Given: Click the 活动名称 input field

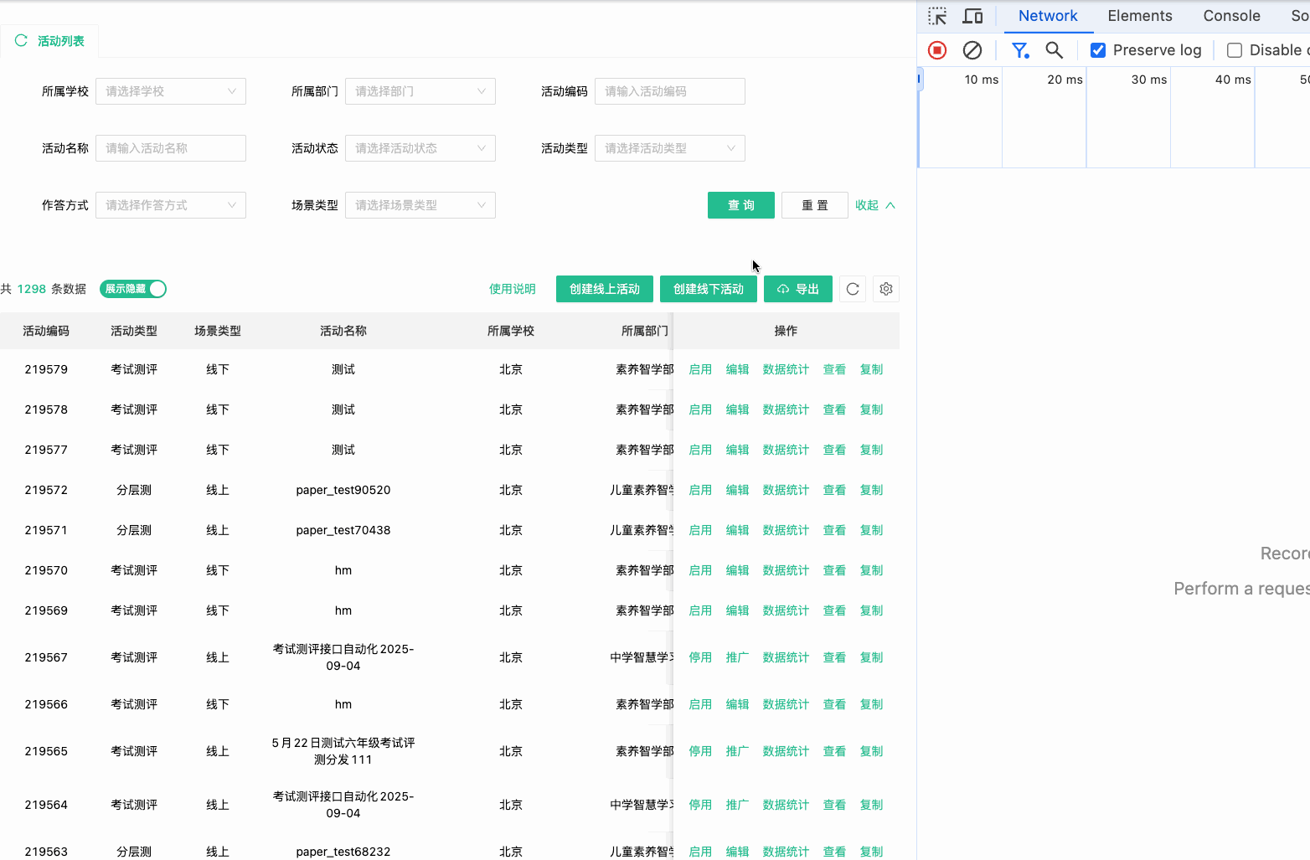Looking at the screenshot, I should (x=170, y=147).
